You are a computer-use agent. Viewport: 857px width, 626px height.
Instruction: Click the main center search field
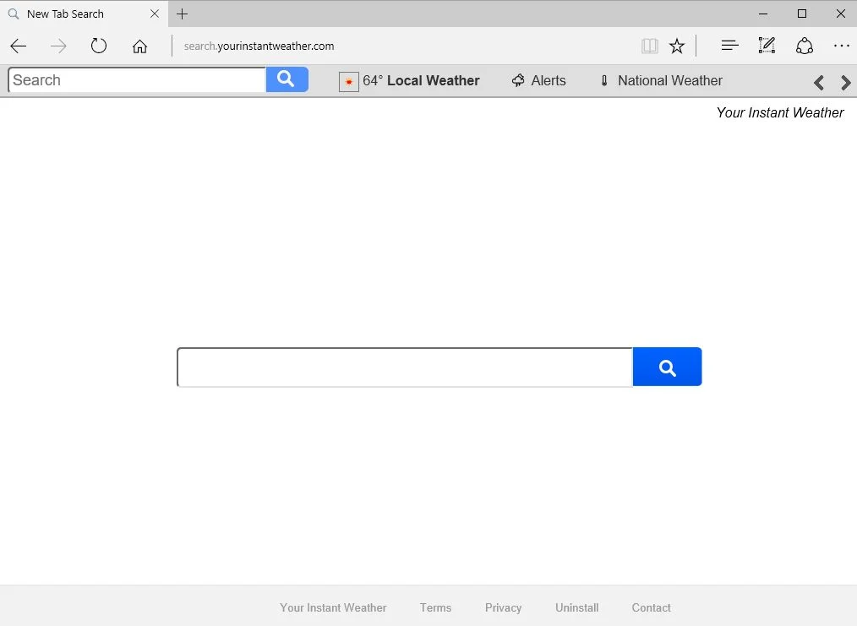tap(405, 367)
